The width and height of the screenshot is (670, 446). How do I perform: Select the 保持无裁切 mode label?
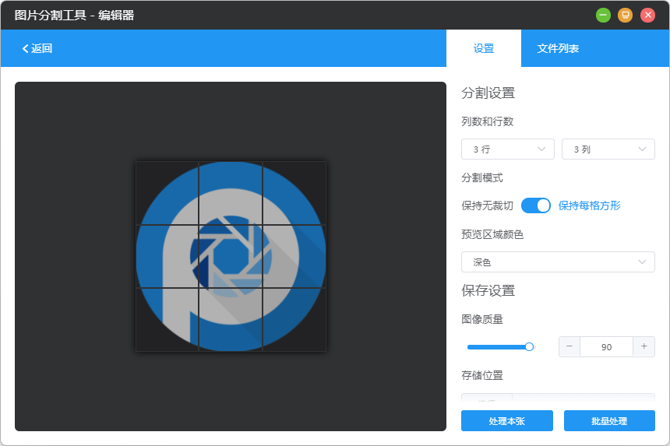click(487, 205)
